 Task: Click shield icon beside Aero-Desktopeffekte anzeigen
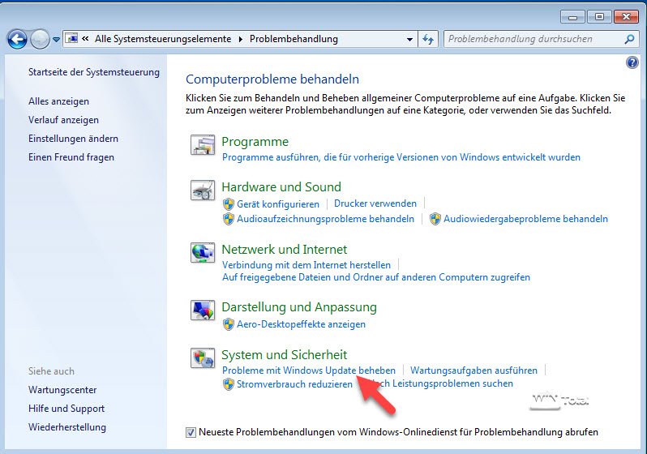(228, 324)
